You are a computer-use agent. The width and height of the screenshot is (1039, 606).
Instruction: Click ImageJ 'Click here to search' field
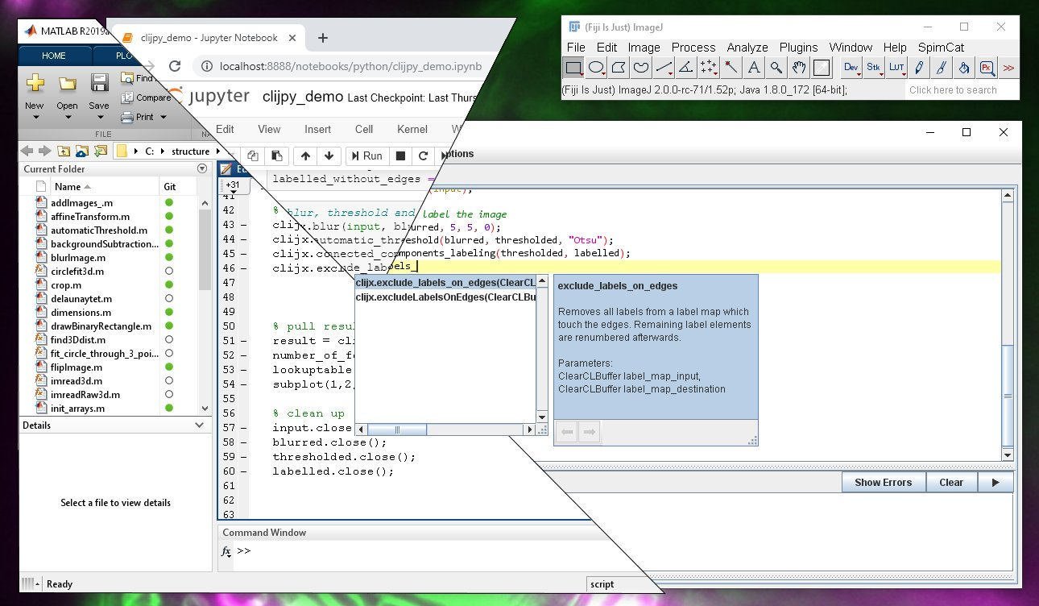pos(962,89)
